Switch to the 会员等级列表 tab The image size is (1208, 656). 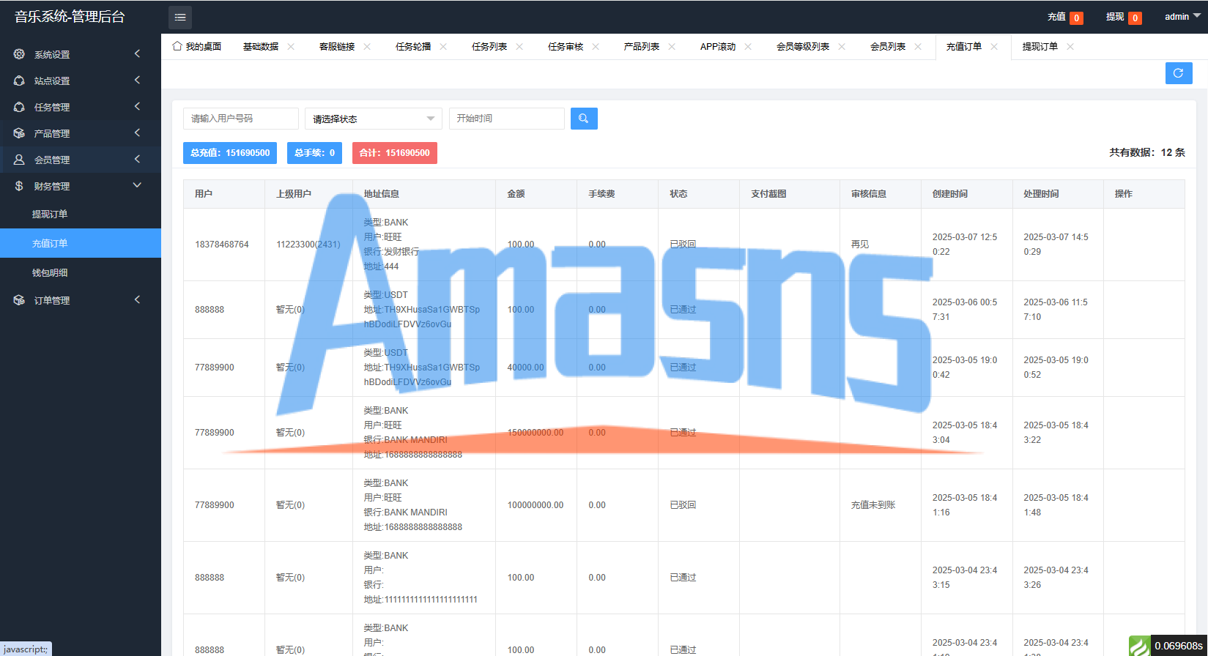click(x=803, y=47)
